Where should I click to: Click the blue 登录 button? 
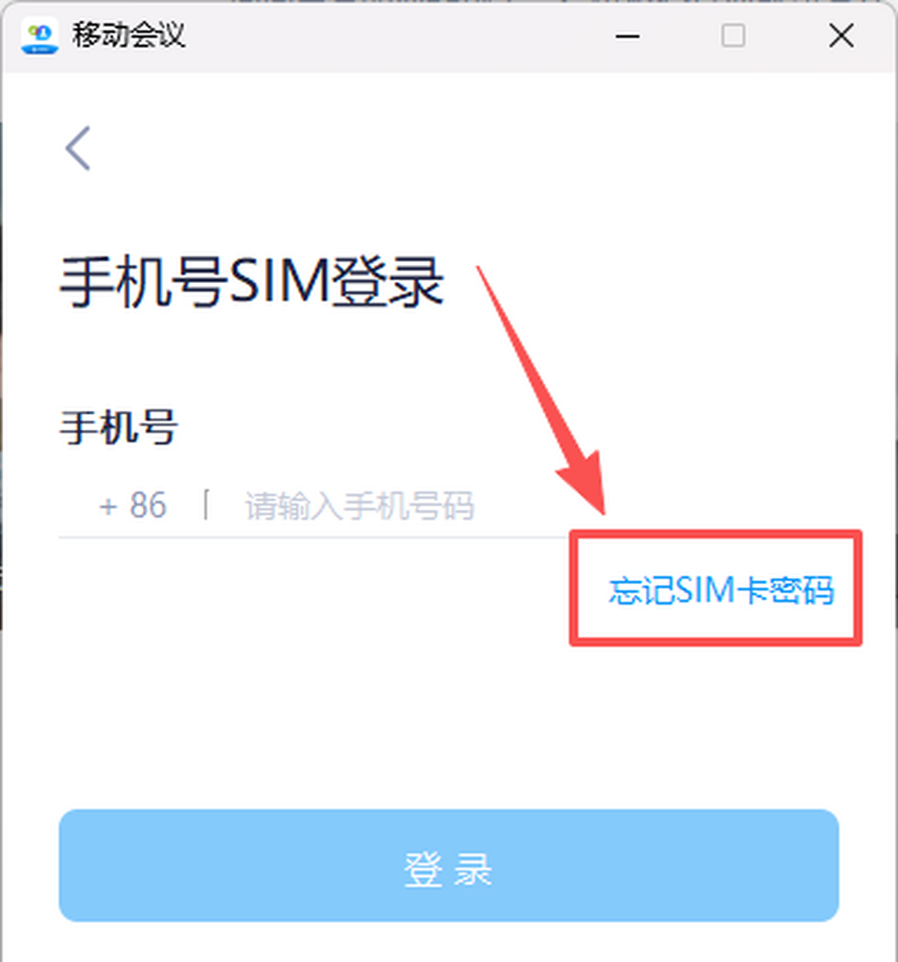pos(449,865)
